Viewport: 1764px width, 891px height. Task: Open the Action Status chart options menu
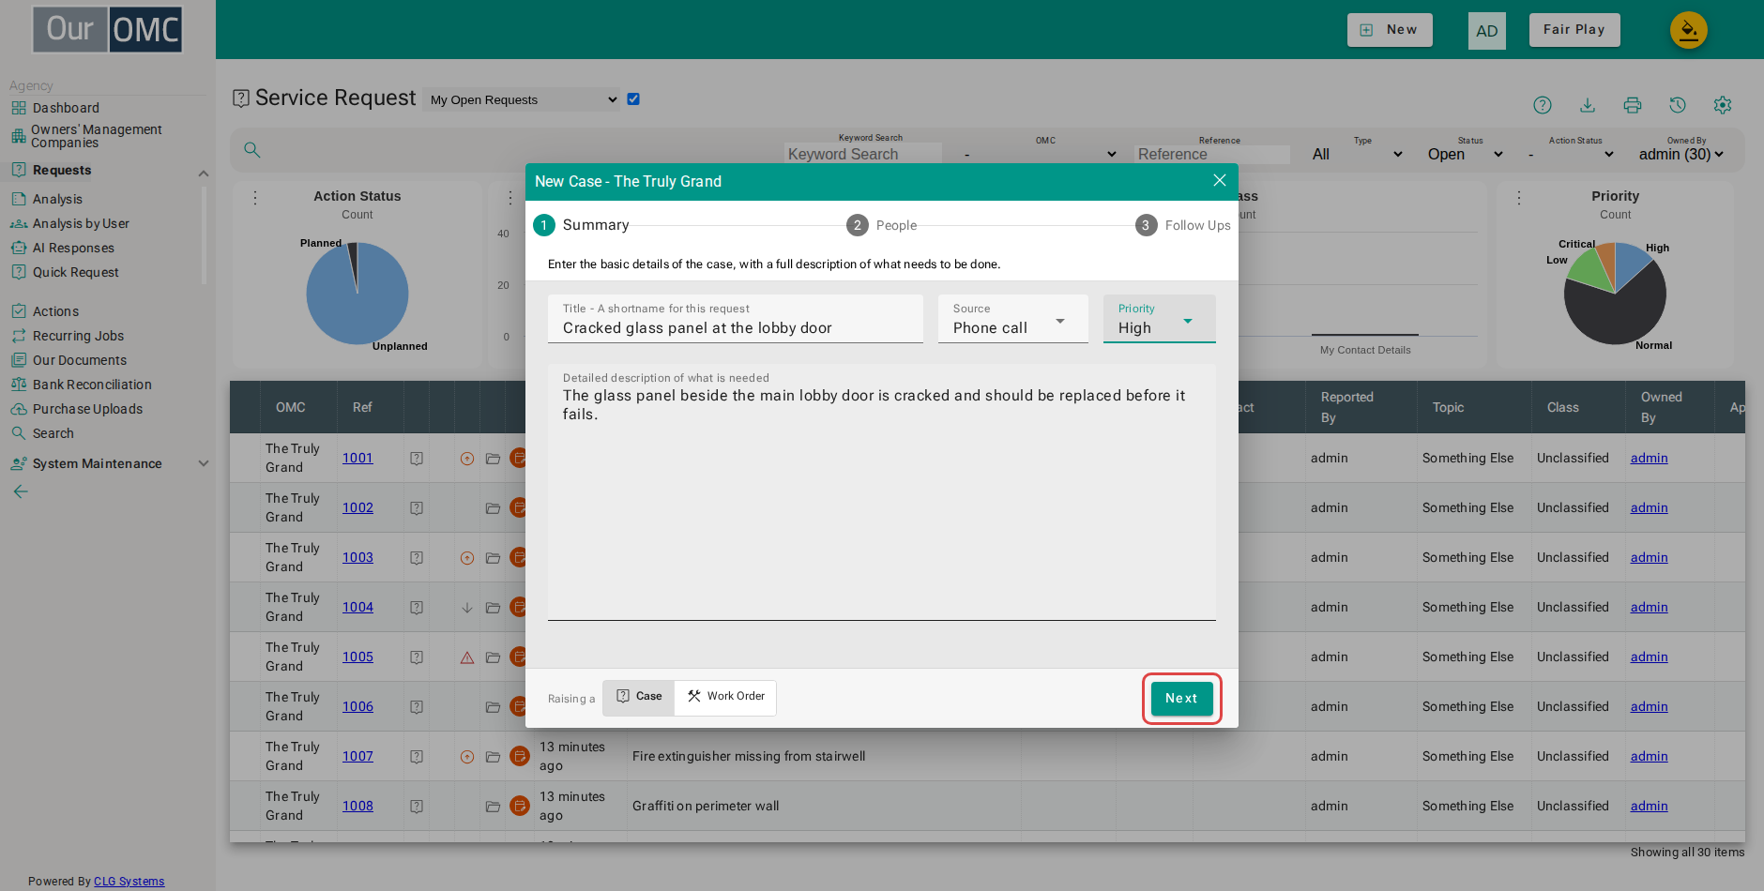click(255, 198)
